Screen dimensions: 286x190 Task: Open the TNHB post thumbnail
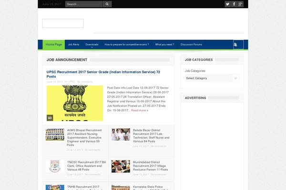point(55,188)
